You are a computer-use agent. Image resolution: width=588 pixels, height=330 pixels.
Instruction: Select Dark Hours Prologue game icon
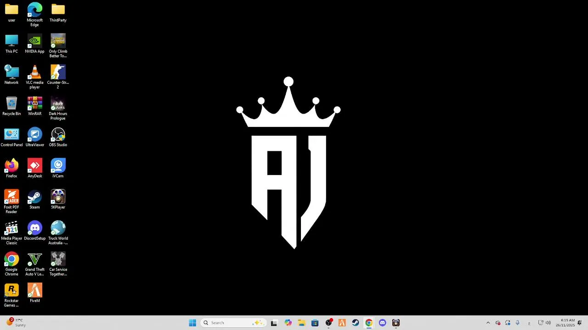(58, 108)
